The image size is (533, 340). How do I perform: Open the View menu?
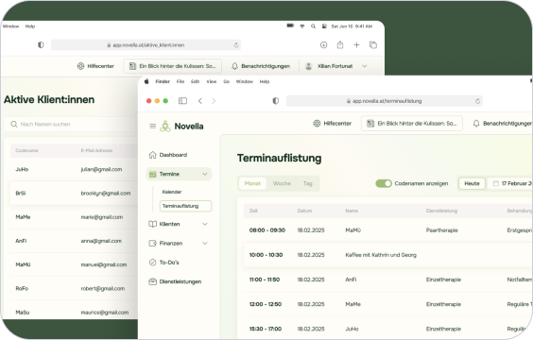[212, 81]
